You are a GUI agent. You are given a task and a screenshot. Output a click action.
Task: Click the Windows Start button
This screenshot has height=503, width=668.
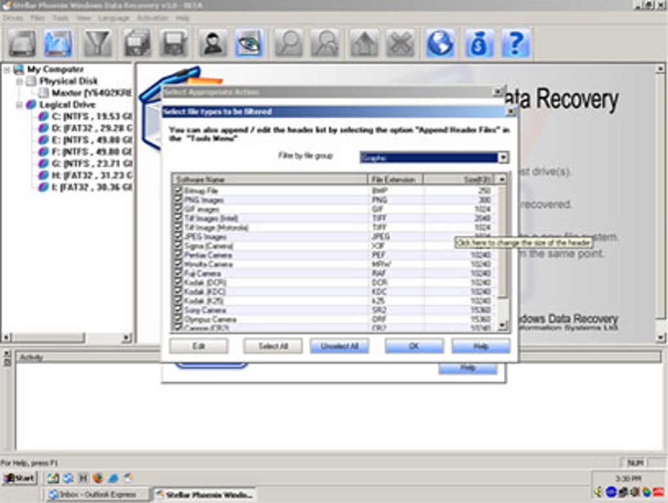click(19, 478)
